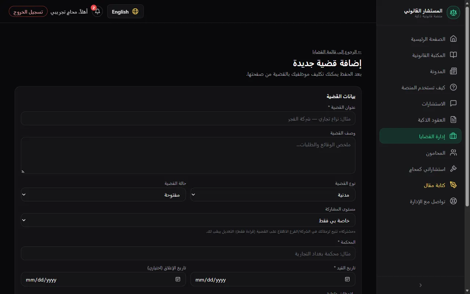470x294 pixels.
Task: Select كيف تستخدم المنصة menu item
Action: [x=420, y=87]
